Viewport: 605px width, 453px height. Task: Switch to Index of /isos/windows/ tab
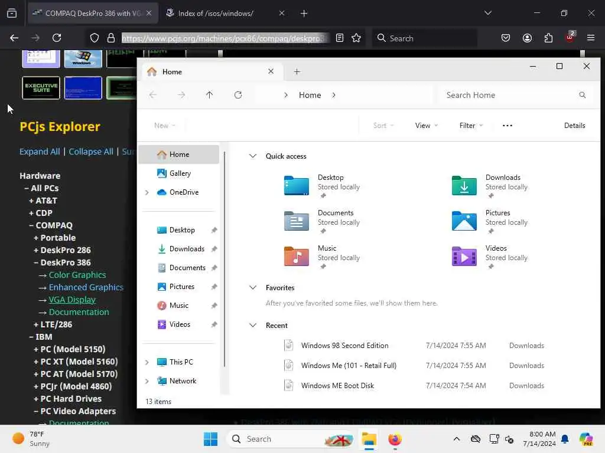point(225,13)
